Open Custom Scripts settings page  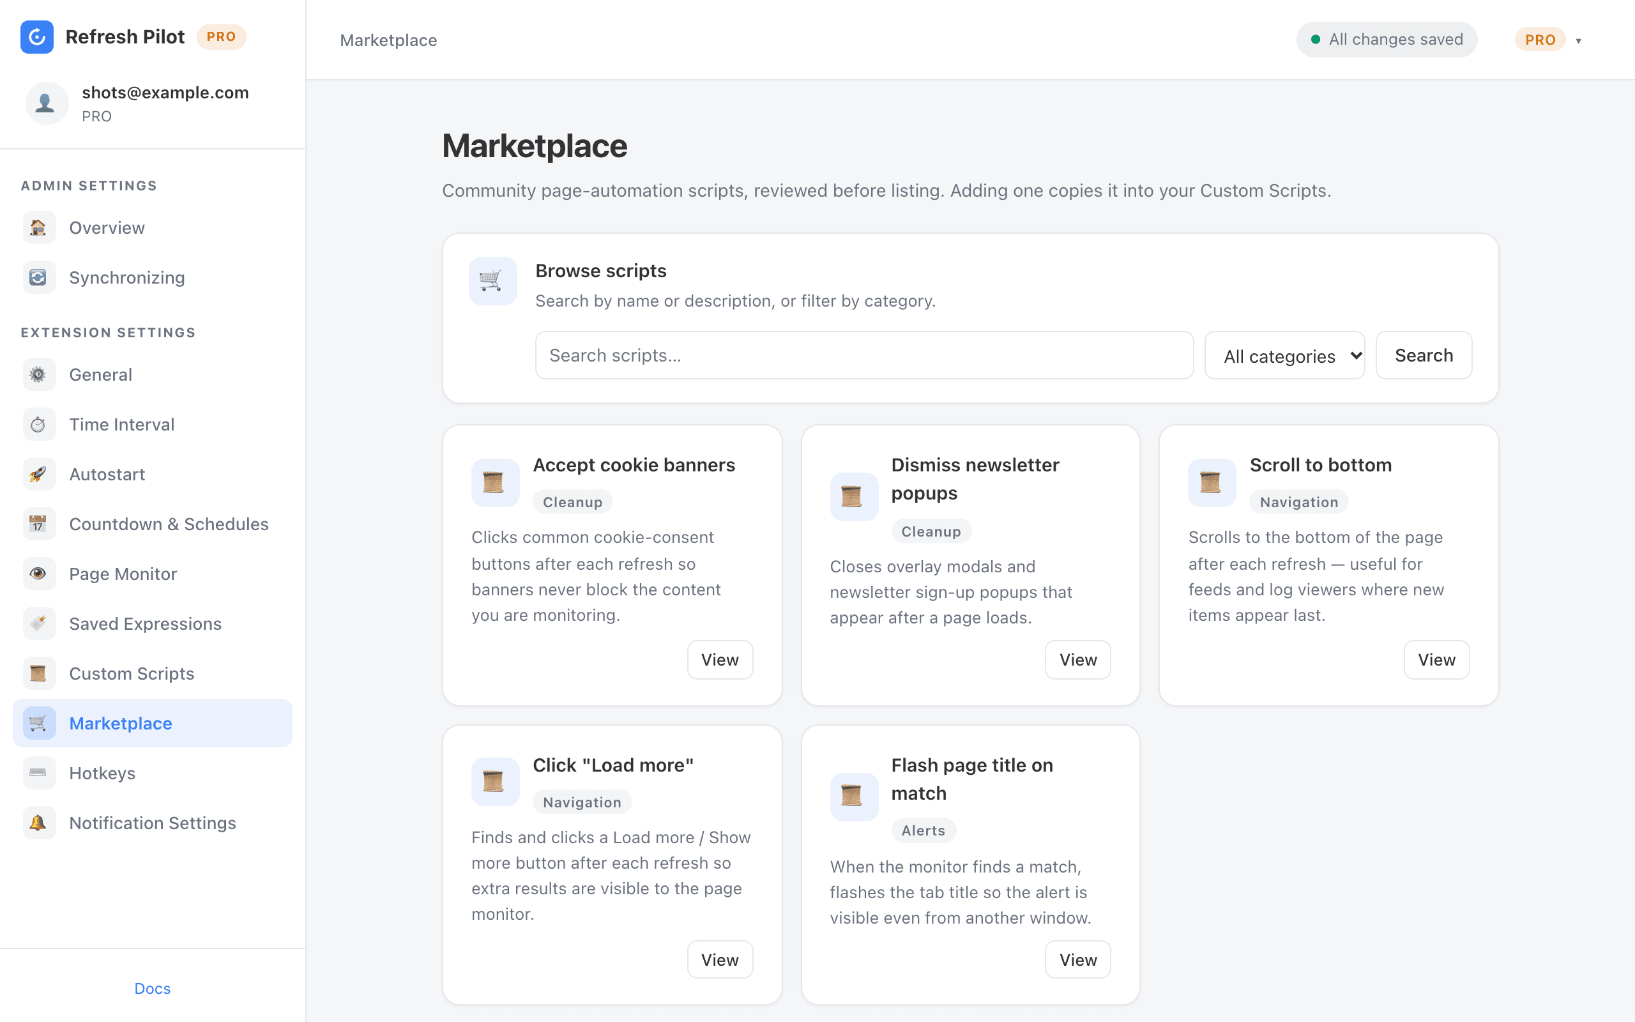point(153,673)
